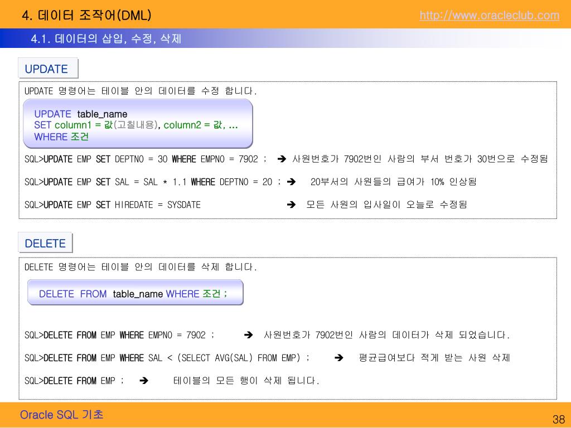Select the UPDATE section heading box
Screen dimensions: 571x428
[48, 68]
